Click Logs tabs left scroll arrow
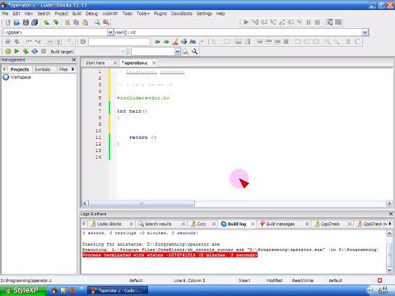This screenshot has width=395, height=296. [x=84, y=224]
